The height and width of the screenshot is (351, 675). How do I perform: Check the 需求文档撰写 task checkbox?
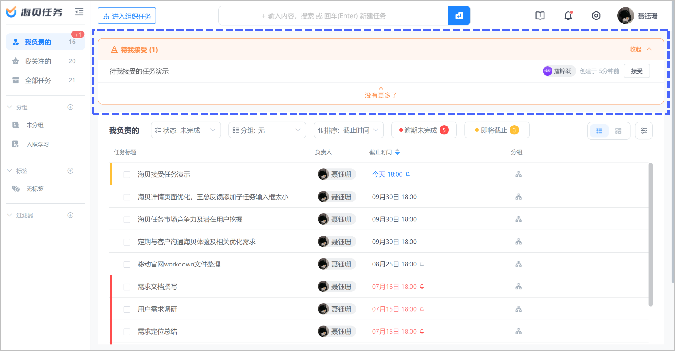click(127, 287)
